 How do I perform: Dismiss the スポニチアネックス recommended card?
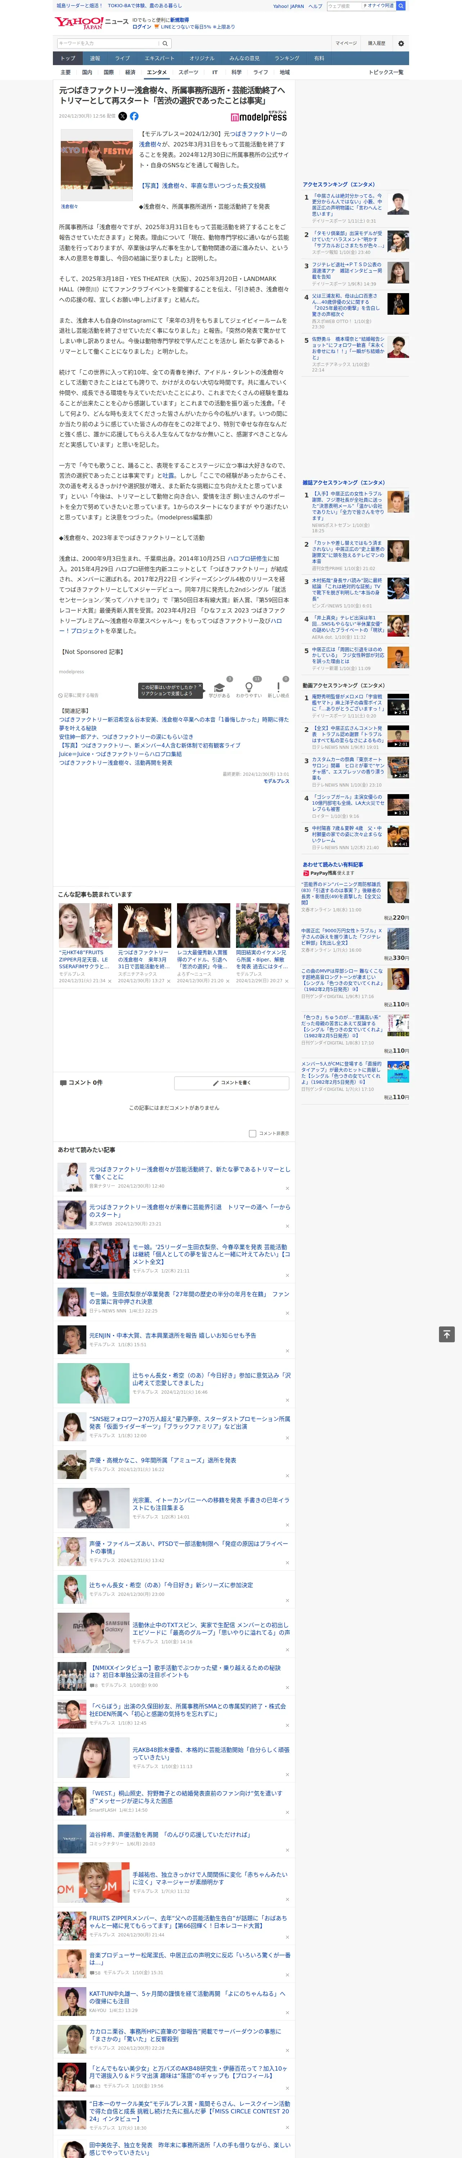tap(168, 981)
